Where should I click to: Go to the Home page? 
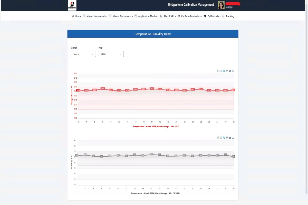(76, 16)
